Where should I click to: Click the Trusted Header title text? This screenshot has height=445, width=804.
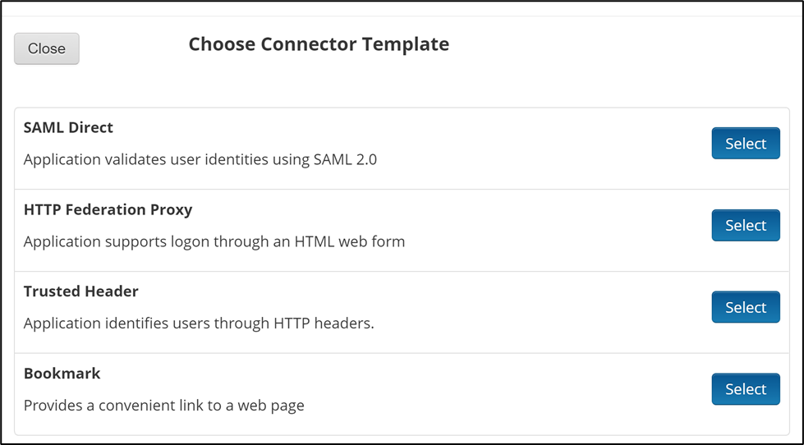(x=80, y=291)
